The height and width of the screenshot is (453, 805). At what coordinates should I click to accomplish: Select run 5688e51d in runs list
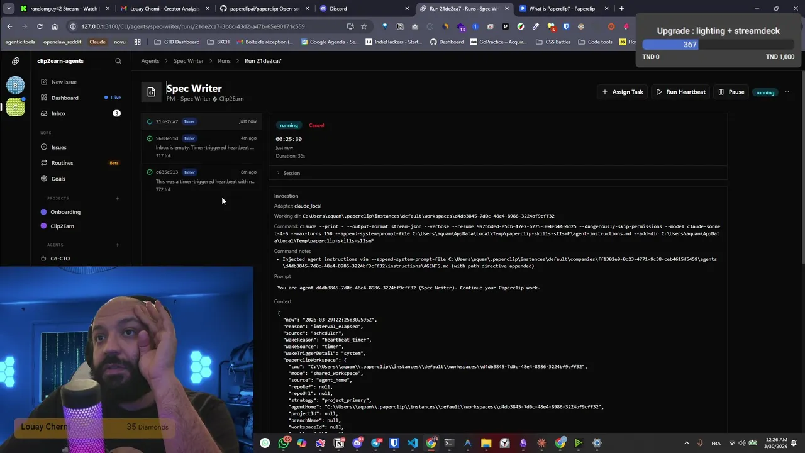(x=201, y=147)
